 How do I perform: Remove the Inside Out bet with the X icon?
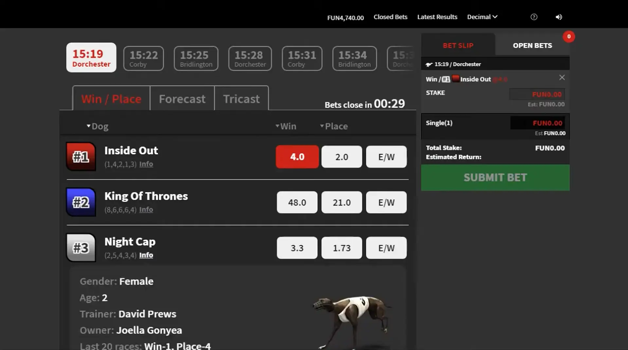[562, 77]
